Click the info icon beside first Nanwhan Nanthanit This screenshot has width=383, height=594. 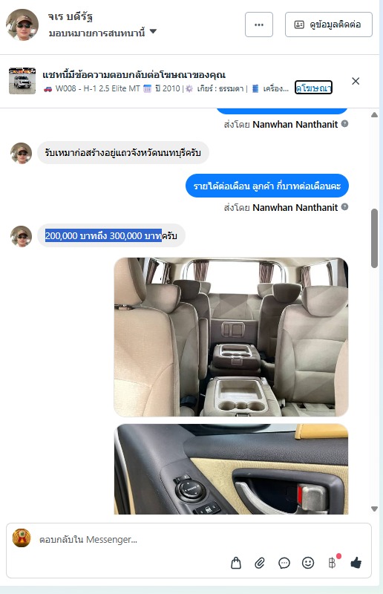(344, 123)
